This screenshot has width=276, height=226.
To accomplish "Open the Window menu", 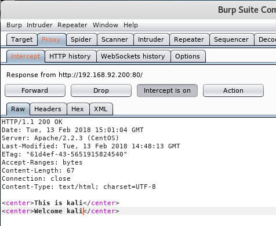I will 106,25.
